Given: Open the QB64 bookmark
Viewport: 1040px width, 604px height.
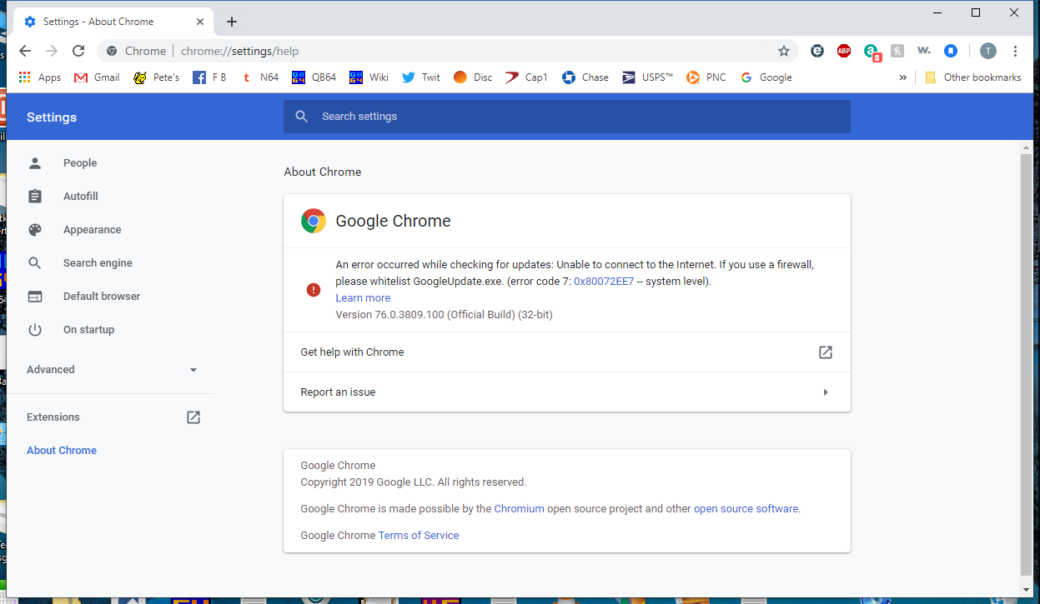Looking at the screenshot, I should click(314, 77).
